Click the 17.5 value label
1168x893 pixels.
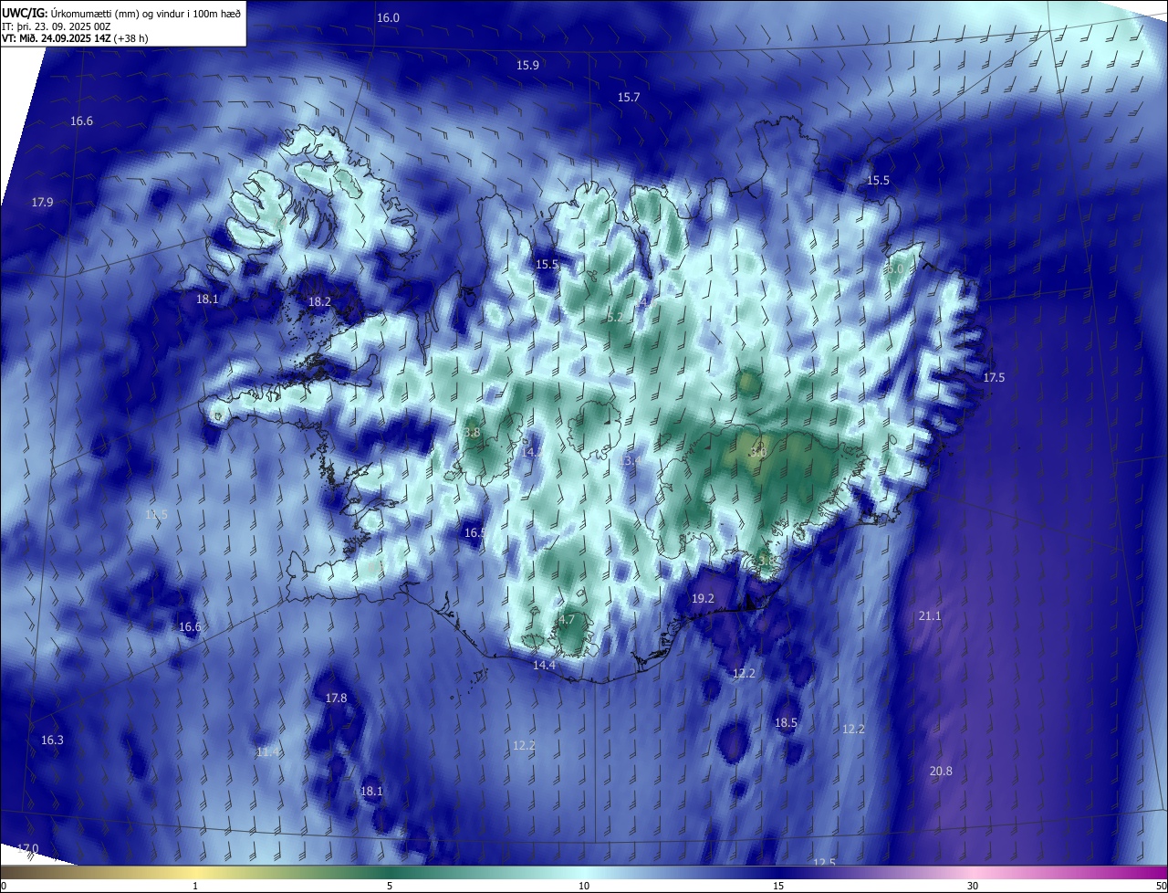point(994,377)
